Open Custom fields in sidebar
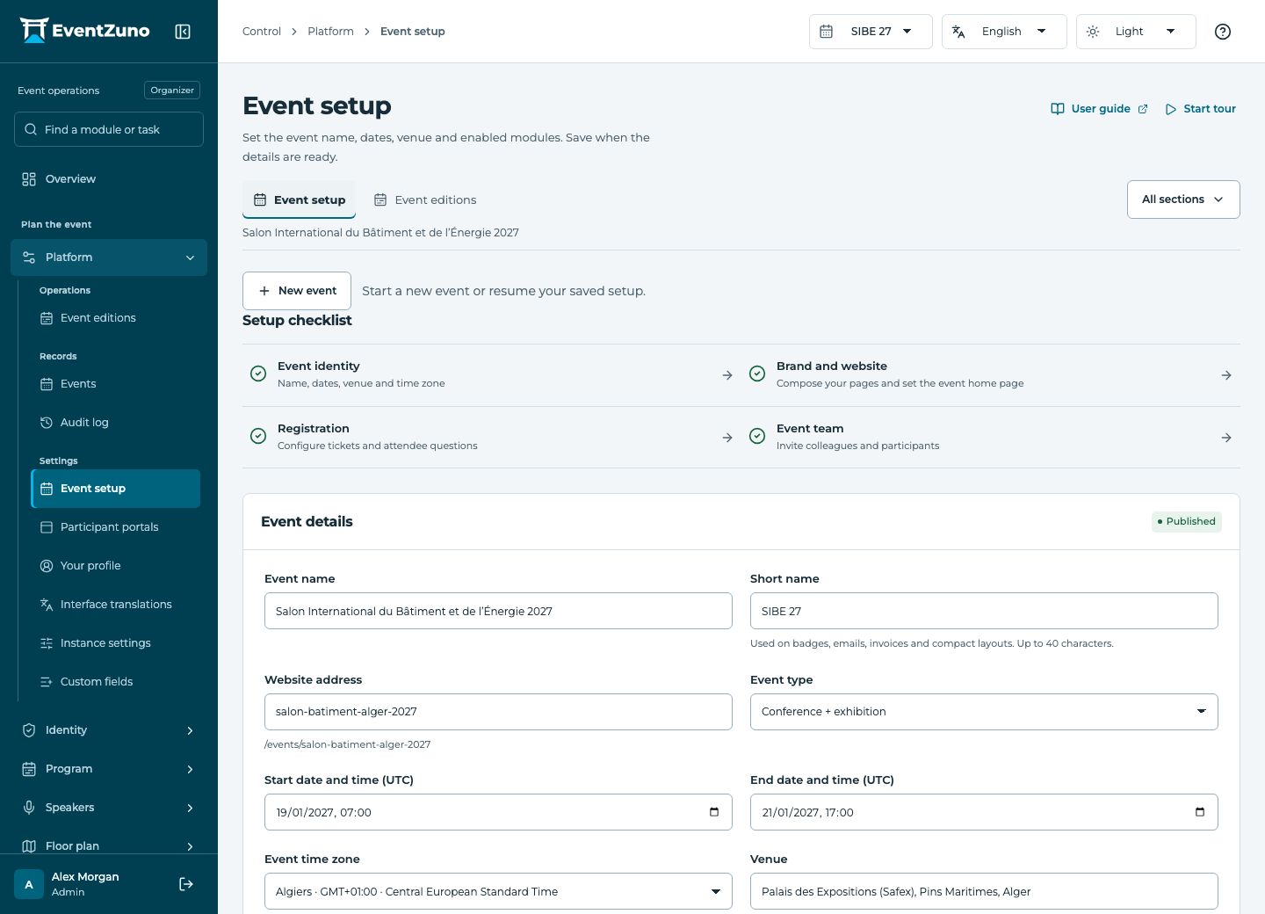The height and width of the screenshot is (914, 1265). (x=116, y=682)
